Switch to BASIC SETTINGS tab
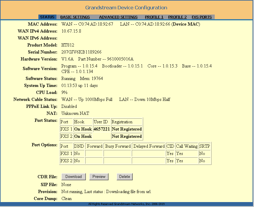The width and height of the screenshot is (254, 207). pyautogui.click(x=75, y=17)
